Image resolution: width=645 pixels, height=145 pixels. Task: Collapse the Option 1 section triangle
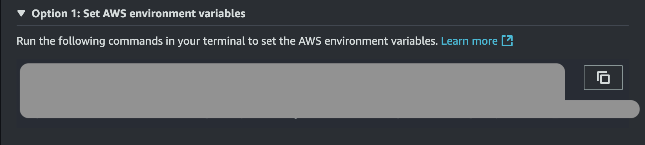[x=21, y=14]
